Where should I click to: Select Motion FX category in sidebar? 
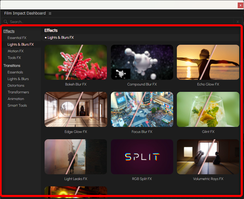(x=15, y=51)
